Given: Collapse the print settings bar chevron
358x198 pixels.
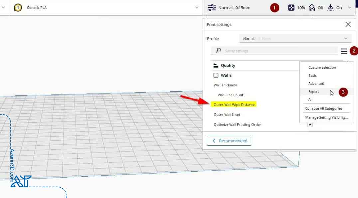Looking at the screenshot, I should pyautogui.click(x=349, y=8).
